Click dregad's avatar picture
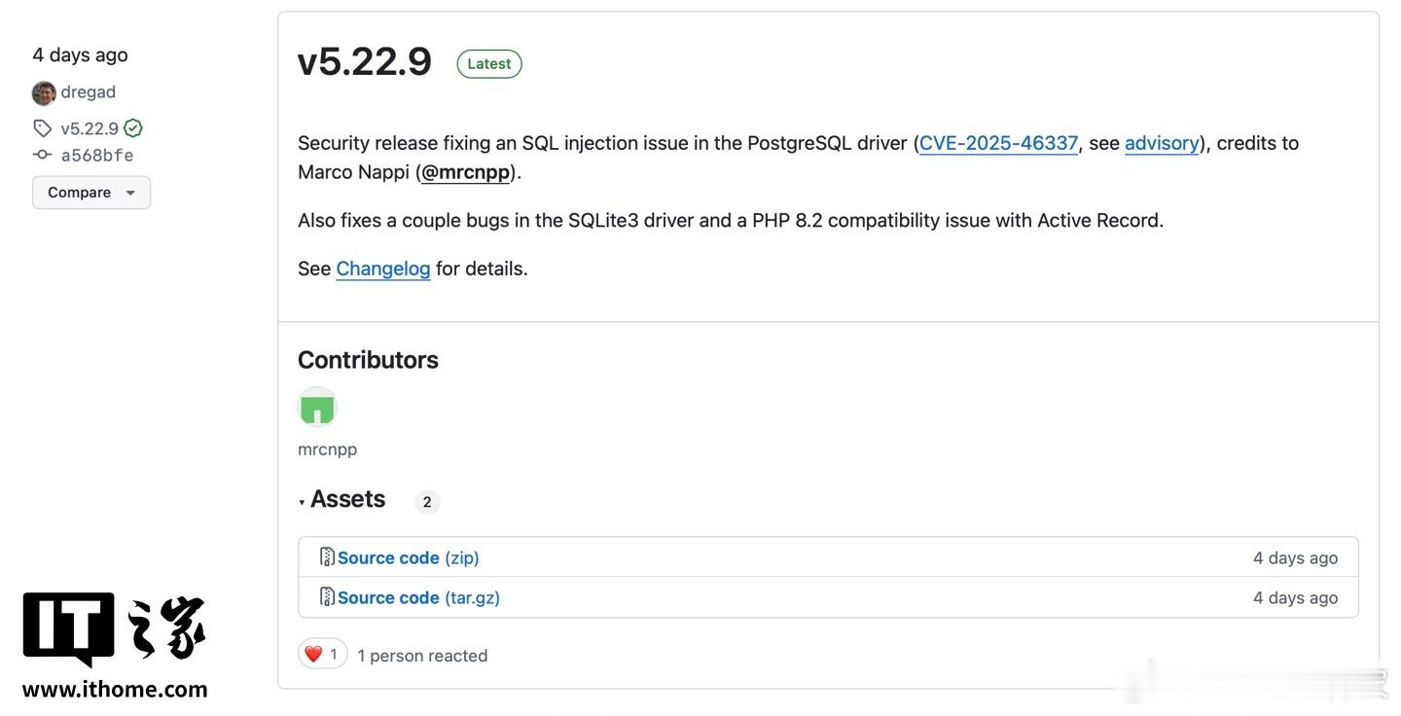 click(x=44, y=93)
